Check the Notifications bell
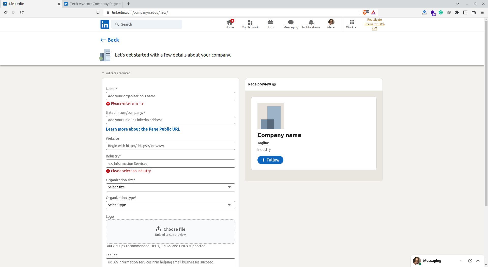 click(311, 22)
